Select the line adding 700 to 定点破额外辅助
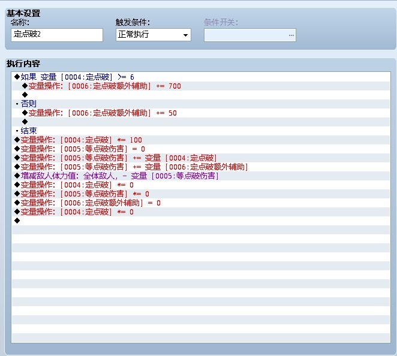Viewport: 397px width, 356px height. [200, 86]
